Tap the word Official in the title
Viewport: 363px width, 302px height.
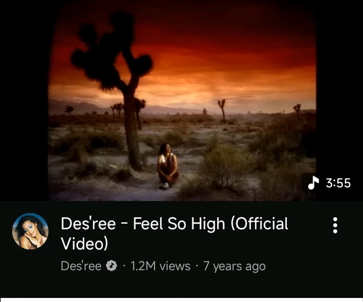(260, 224)
